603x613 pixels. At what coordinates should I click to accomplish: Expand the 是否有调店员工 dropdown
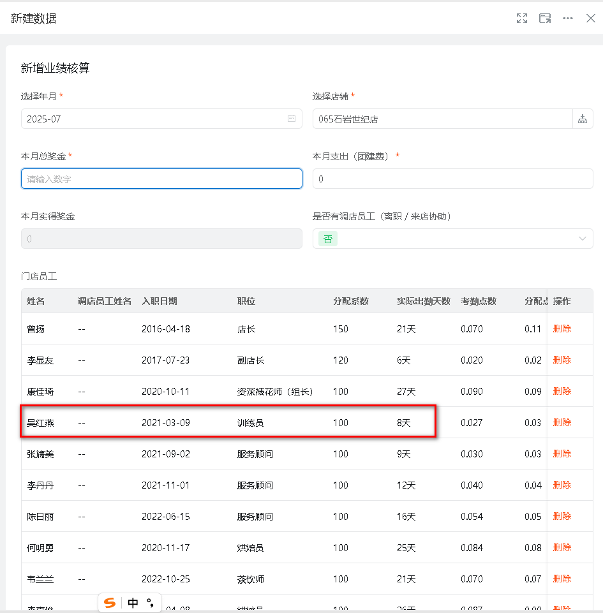(x=583, y=239)
